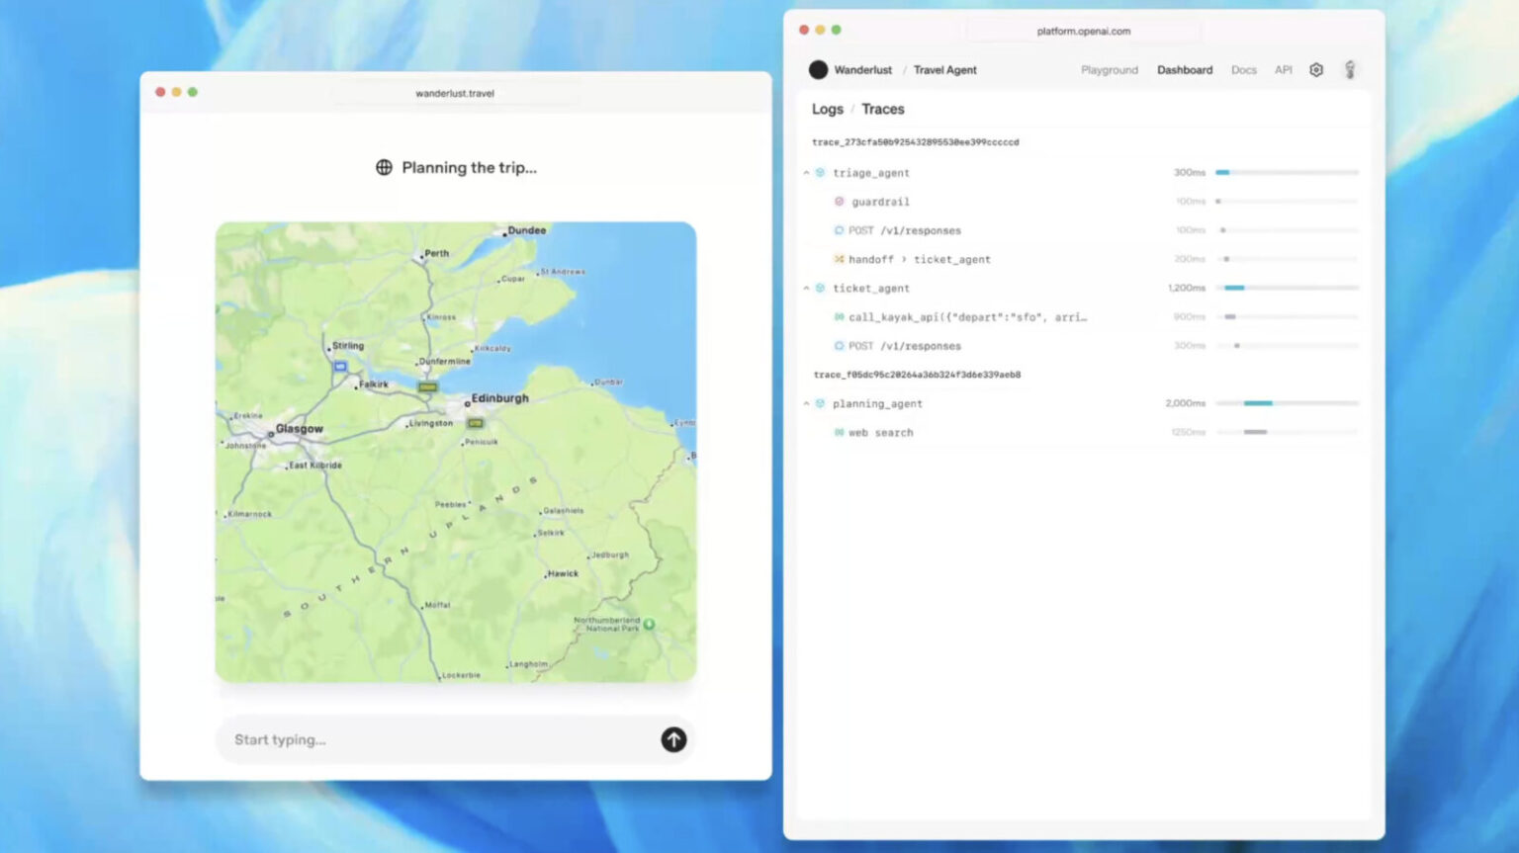Open the Travel Agent project breadcrumb
The image size is (1519, 853).
point(944,70)
